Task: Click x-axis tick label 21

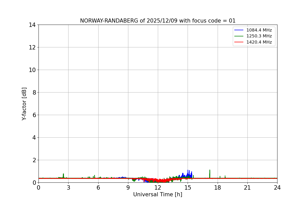Action: (247, 188)
